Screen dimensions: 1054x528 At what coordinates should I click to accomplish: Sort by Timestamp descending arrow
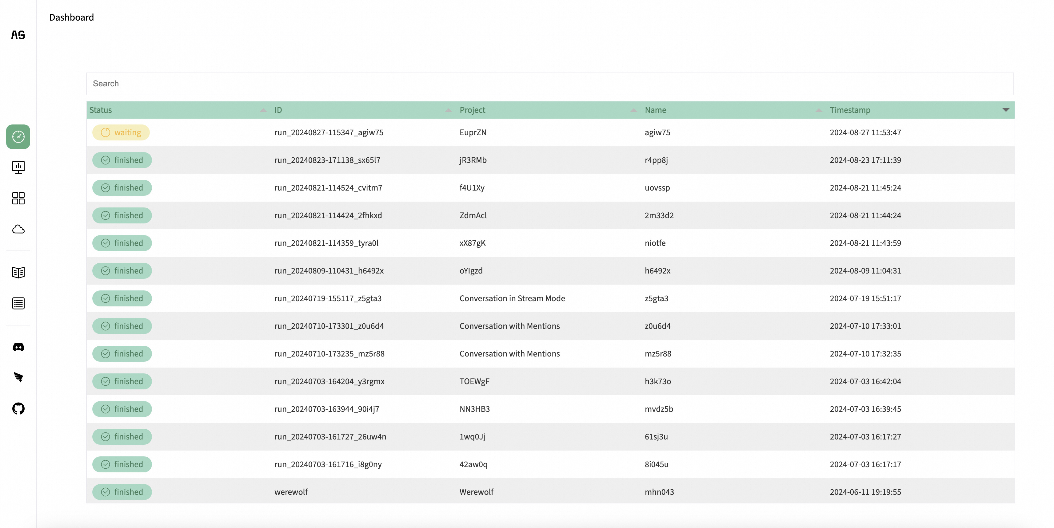1006,110
